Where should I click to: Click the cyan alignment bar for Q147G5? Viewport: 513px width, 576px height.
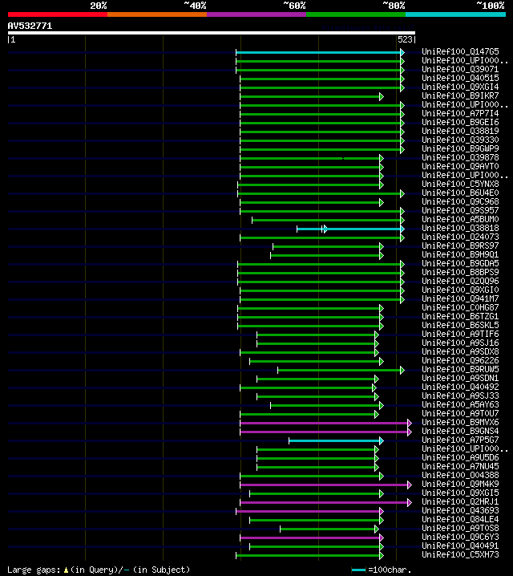(x=318, y=52)
